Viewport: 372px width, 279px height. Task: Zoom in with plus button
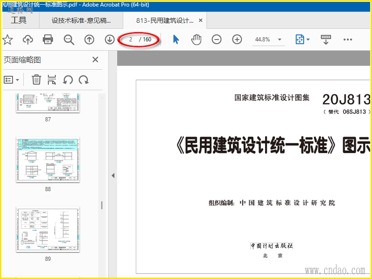237,40
